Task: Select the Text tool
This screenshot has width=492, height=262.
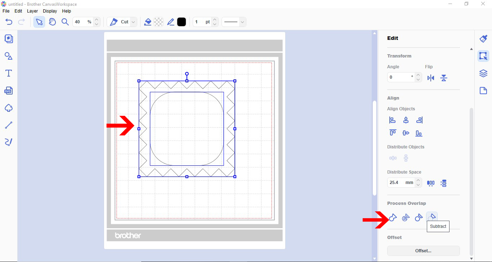Action: pyautogui.click(x=9, y=73)
